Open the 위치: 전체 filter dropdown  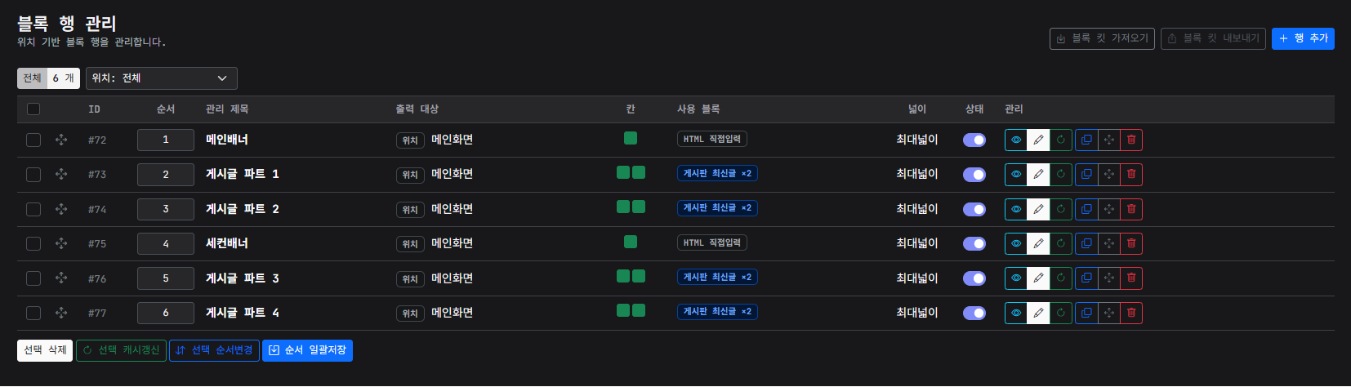tap(162, 78)
